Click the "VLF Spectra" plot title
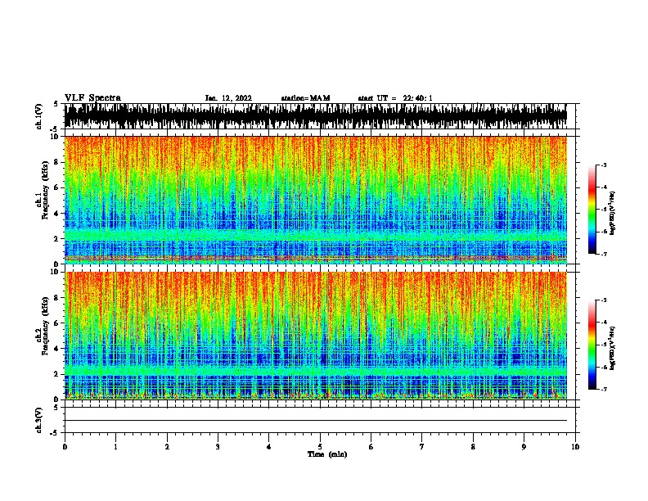Image resolution: width=648 pixels, height=501 pixels. coord(92,98)
